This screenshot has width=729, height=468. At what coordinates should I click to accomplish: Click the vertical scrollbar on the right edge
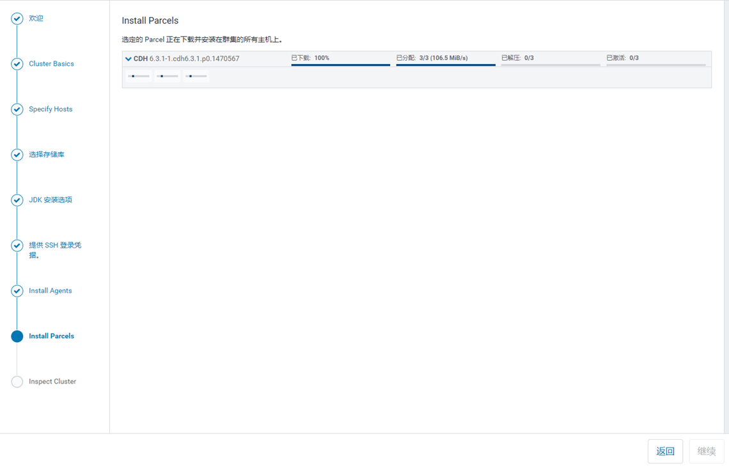pos(726,217)
